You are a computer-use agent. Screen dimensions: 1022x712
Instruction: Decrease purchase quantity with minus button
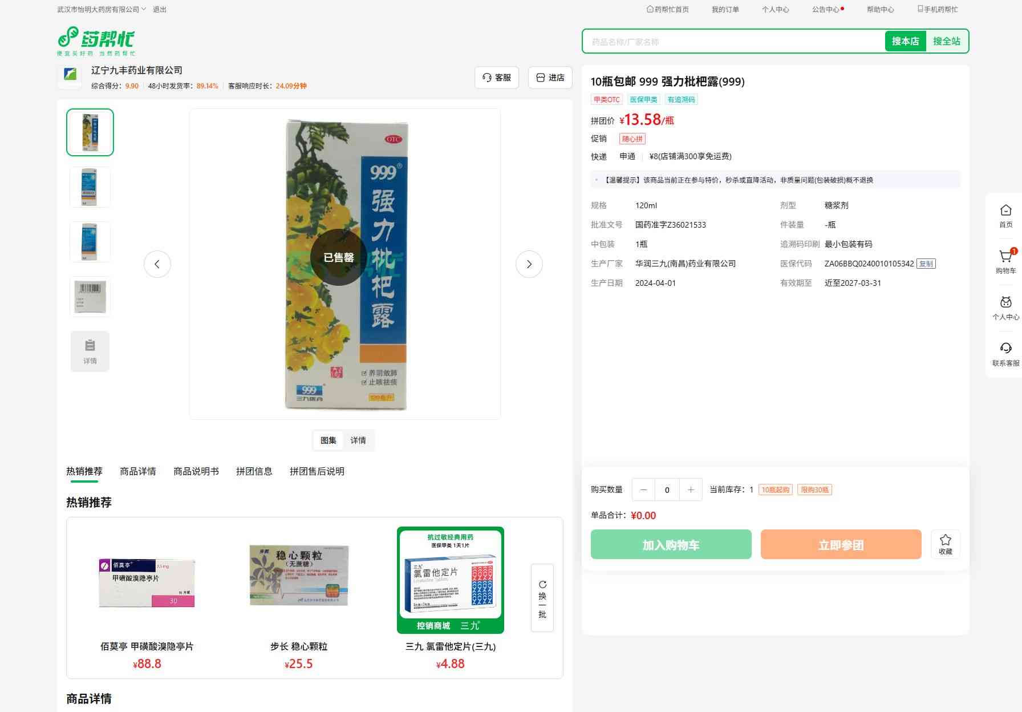[x=643, y=489]
